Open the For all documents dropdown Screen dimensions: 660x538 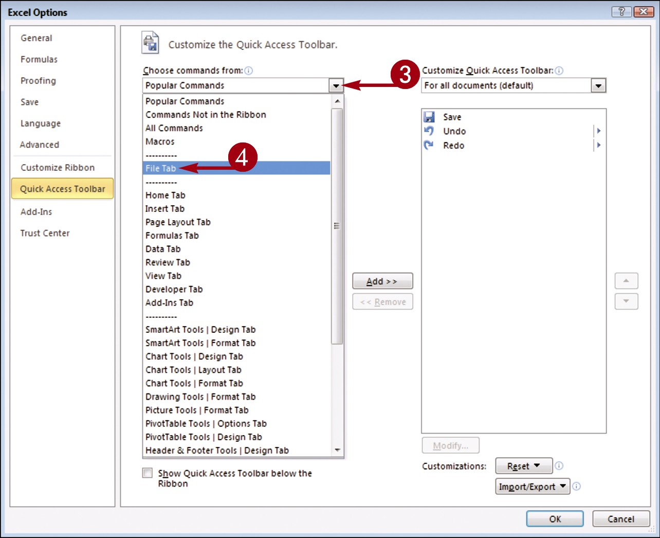598,85
